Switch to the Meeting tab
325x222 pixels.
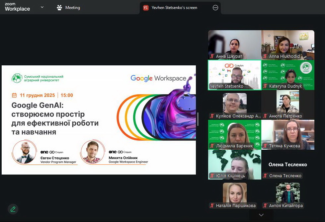pos(69,8)
